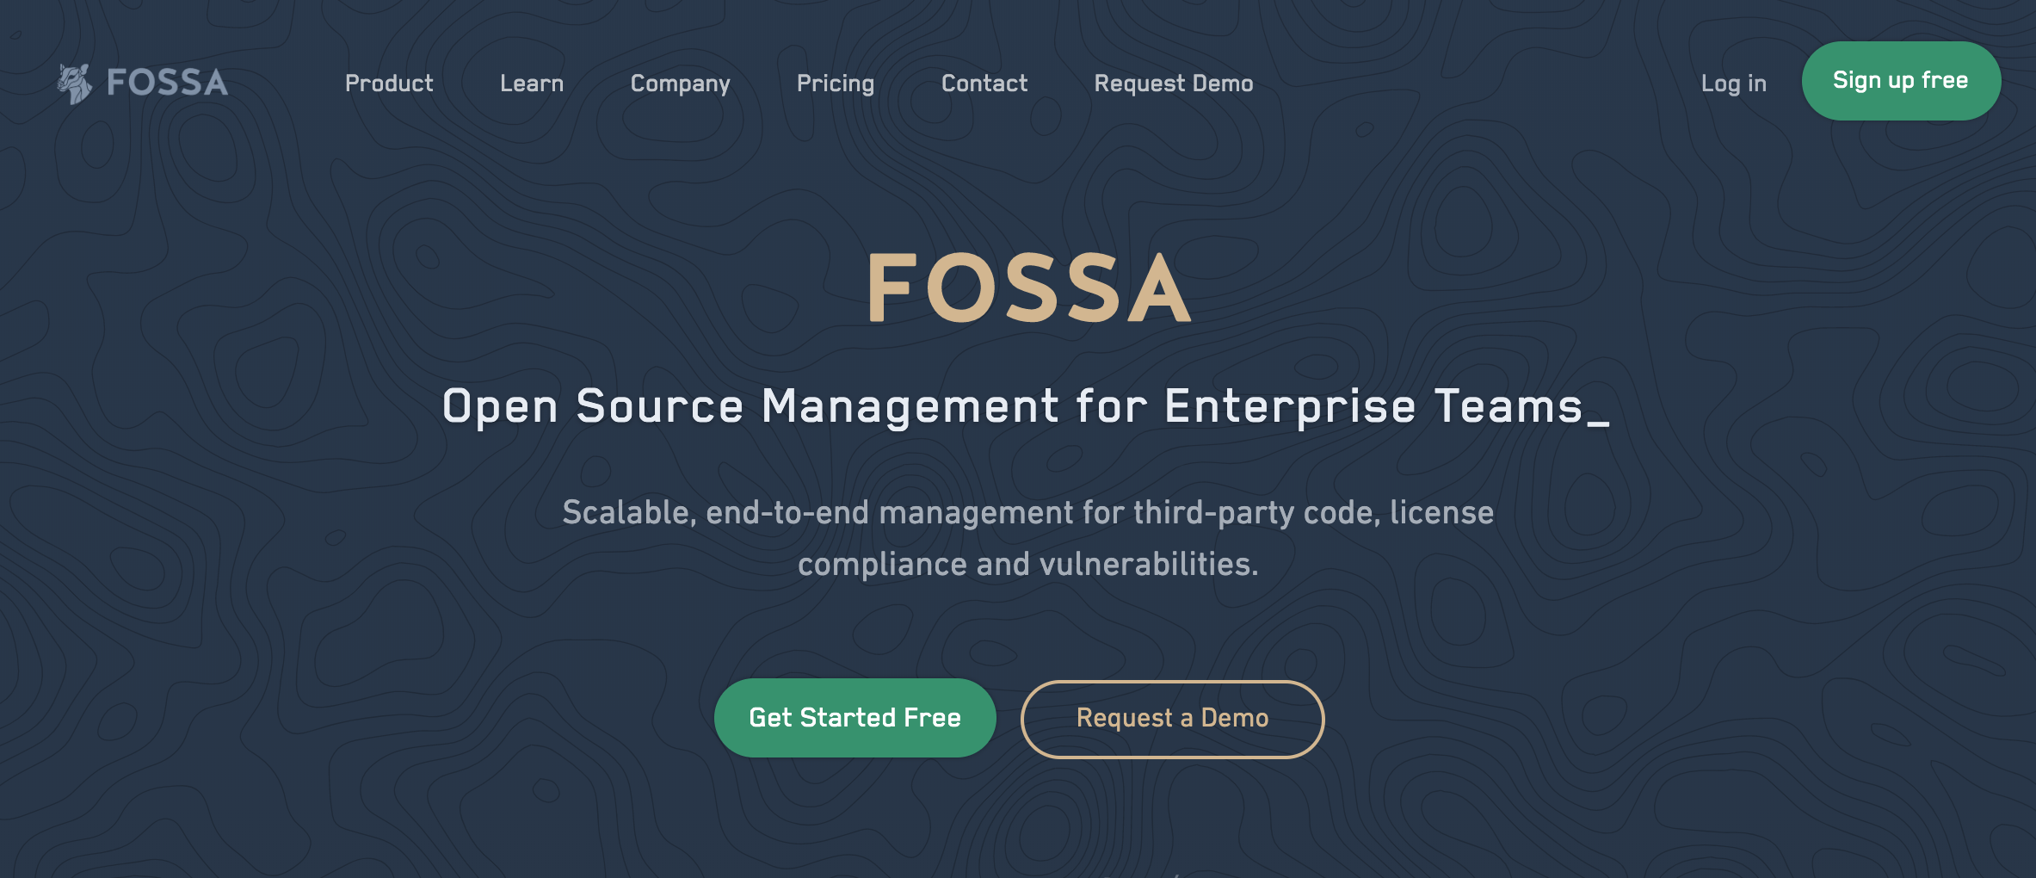Screen dimensions: 2036x878
Task: Open the Contact page
Action: click(x=984, y=83)
